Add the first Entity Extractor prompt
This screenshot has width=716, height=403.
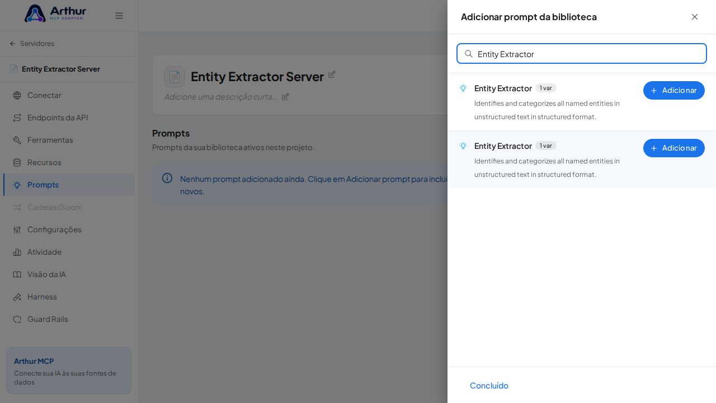[674, 90]
